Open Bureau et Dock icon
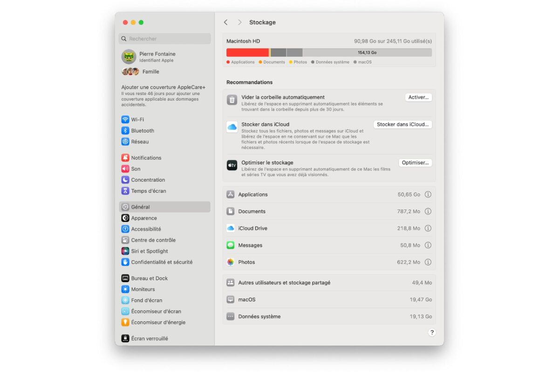The image size is (559, 372). pos(125,278)
